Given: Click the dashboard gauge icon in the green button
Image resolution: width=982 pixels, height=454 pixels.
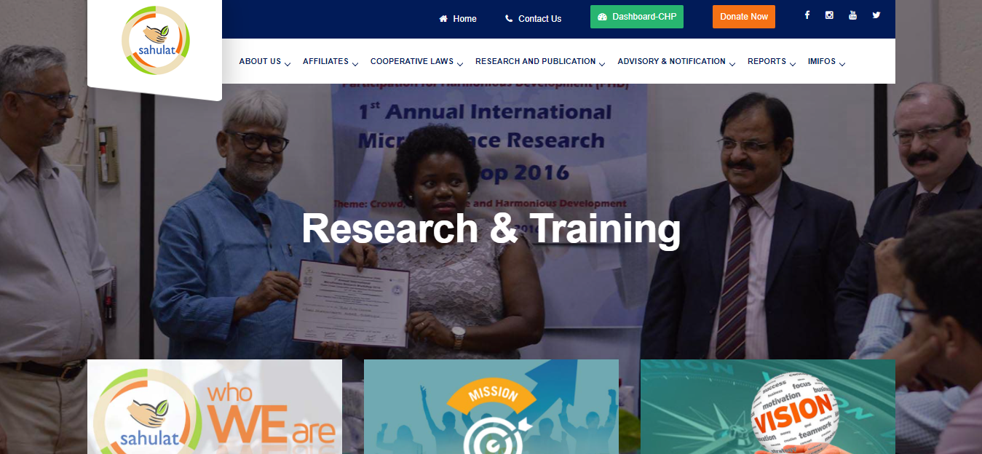Looking at the screenshot, I should tap(602, 17).
